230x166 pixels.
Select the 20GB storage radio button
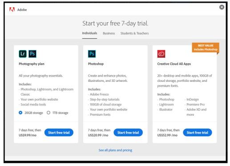(x=20, y=113)
